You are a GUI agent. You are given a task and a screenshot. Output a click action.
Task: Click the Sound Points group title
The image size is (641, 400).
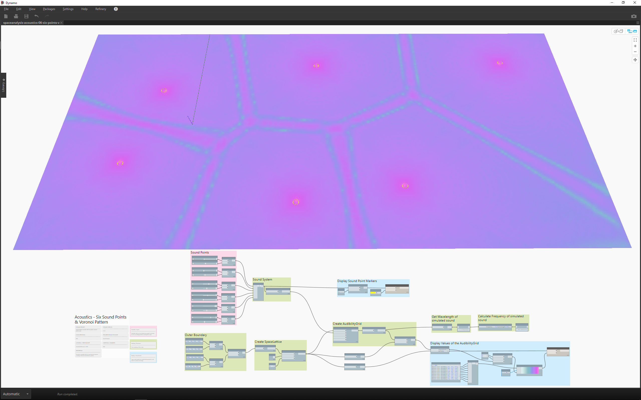(200, 252)
